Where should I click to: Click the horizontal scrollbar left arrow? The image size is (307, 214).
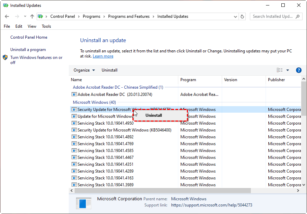click(x=72, y=190)
